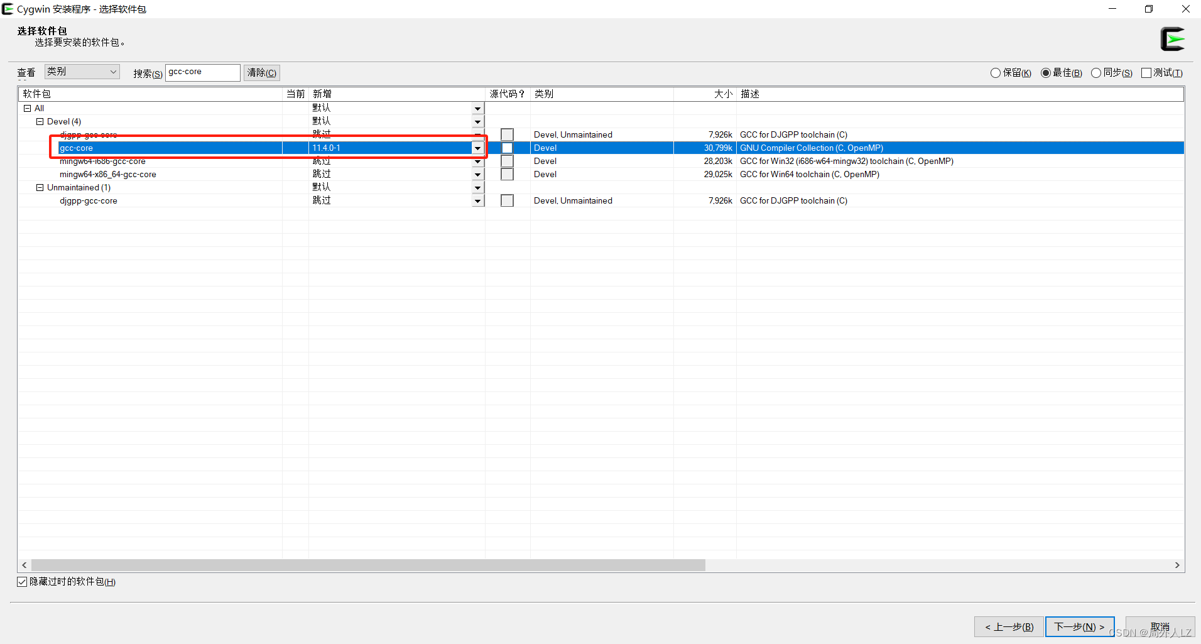
Task: Click the 取消 cancel button
Action: click(1160, 626)
